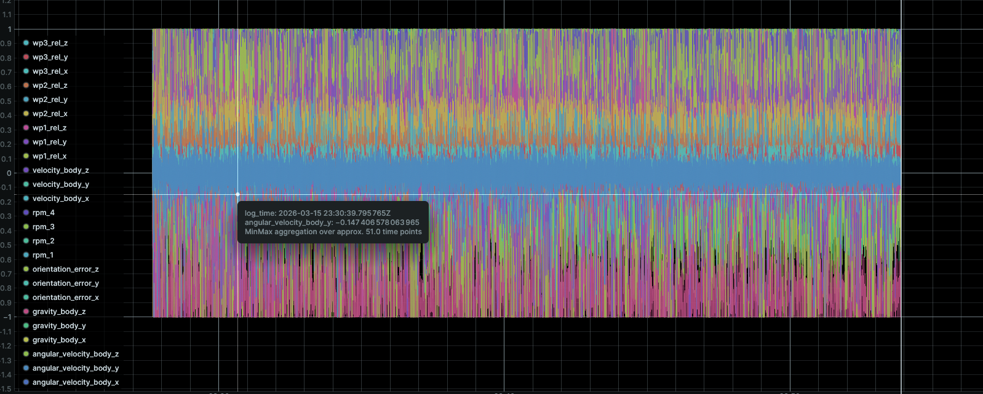Toggle the wp3_rel_y series in legend
Screen dimensions: 983x394
pos(50,57)
